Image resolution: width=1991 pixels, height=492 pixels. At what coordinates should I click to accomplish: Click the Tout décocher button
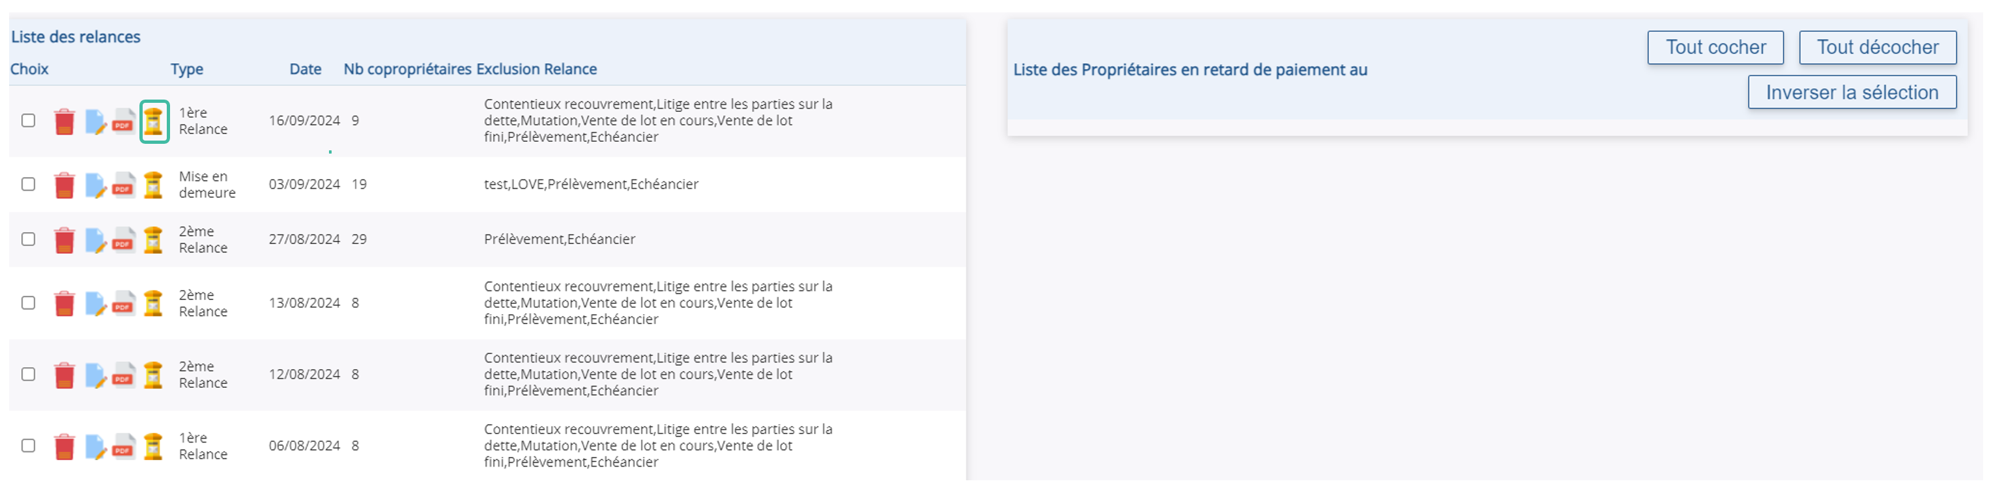pos(1878,48)
